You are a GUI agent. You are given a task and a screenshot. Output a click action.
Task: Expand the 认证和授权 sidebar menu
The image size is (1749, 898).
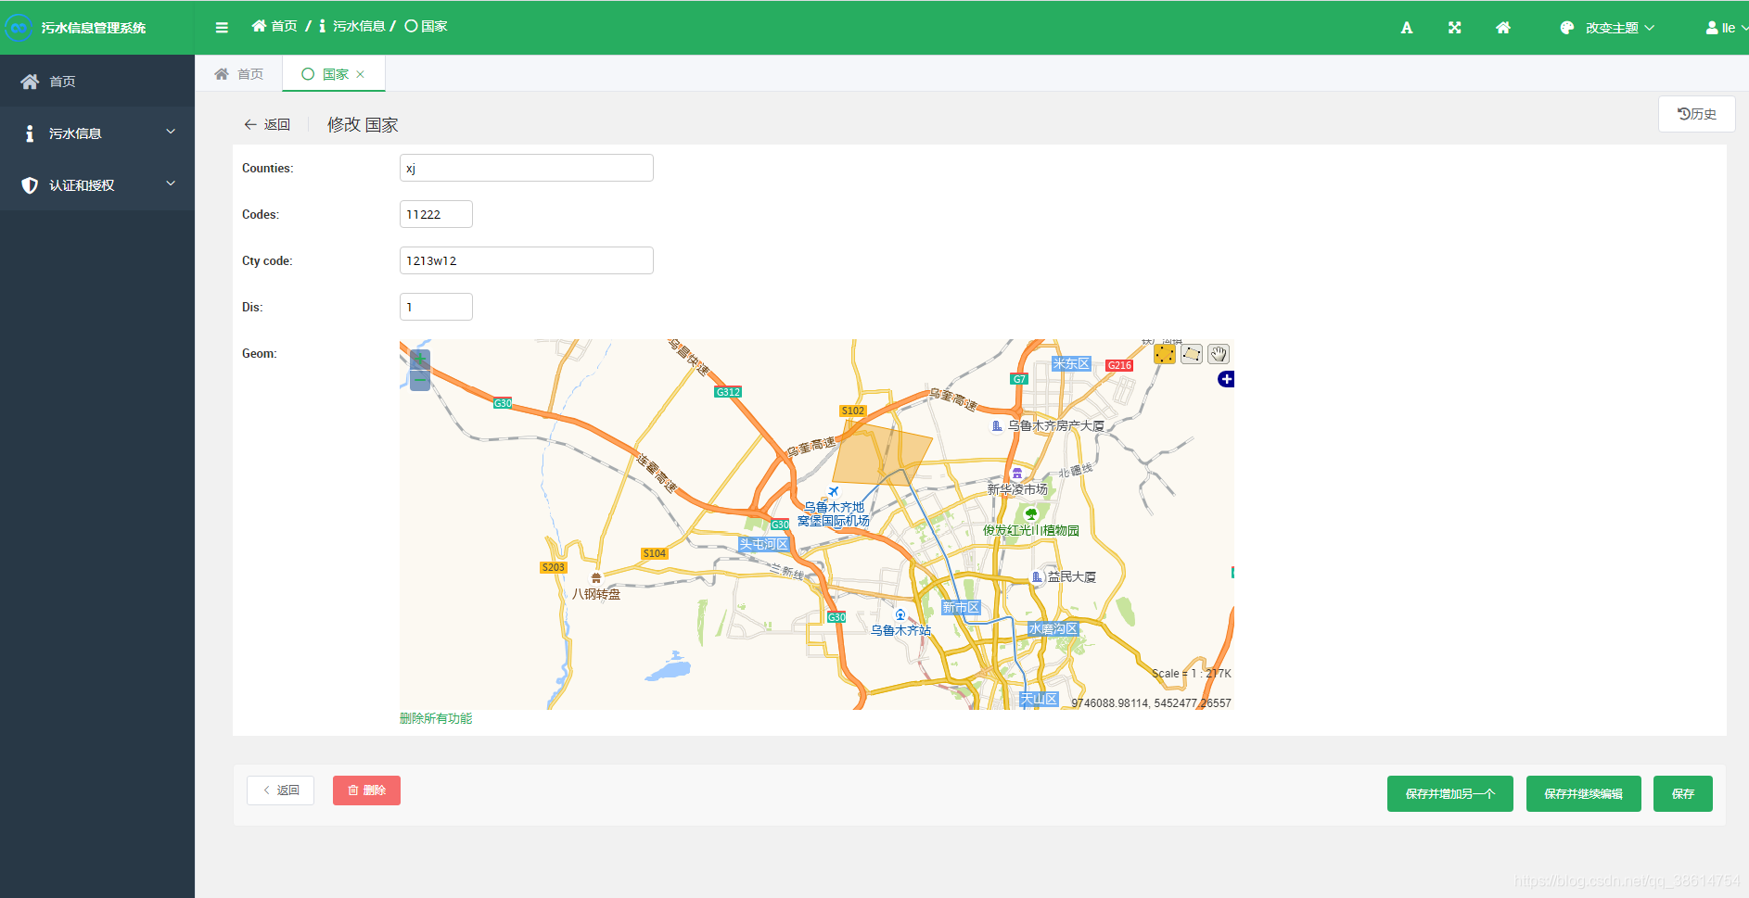tap(97, 185)
